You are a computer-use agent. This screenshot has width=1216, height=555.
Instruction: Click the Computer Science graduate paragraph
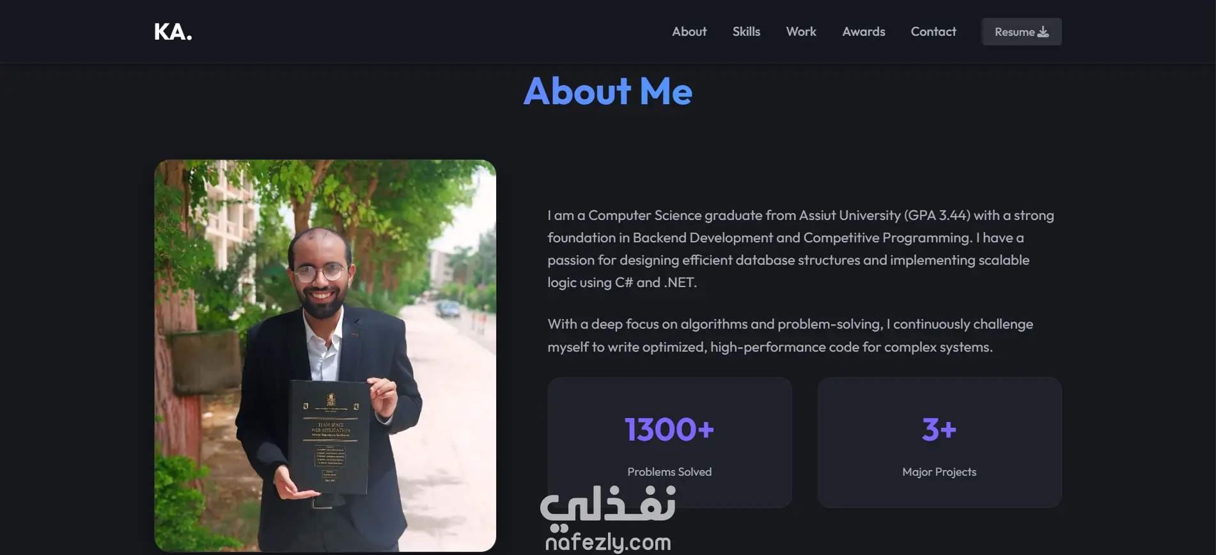(x=800, y=249)
